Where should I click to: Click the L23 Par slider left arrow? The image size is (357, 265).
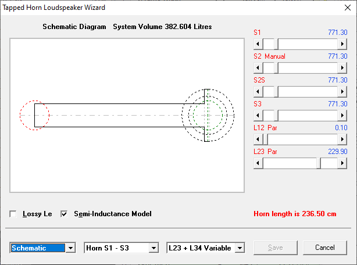coord(258,163)
